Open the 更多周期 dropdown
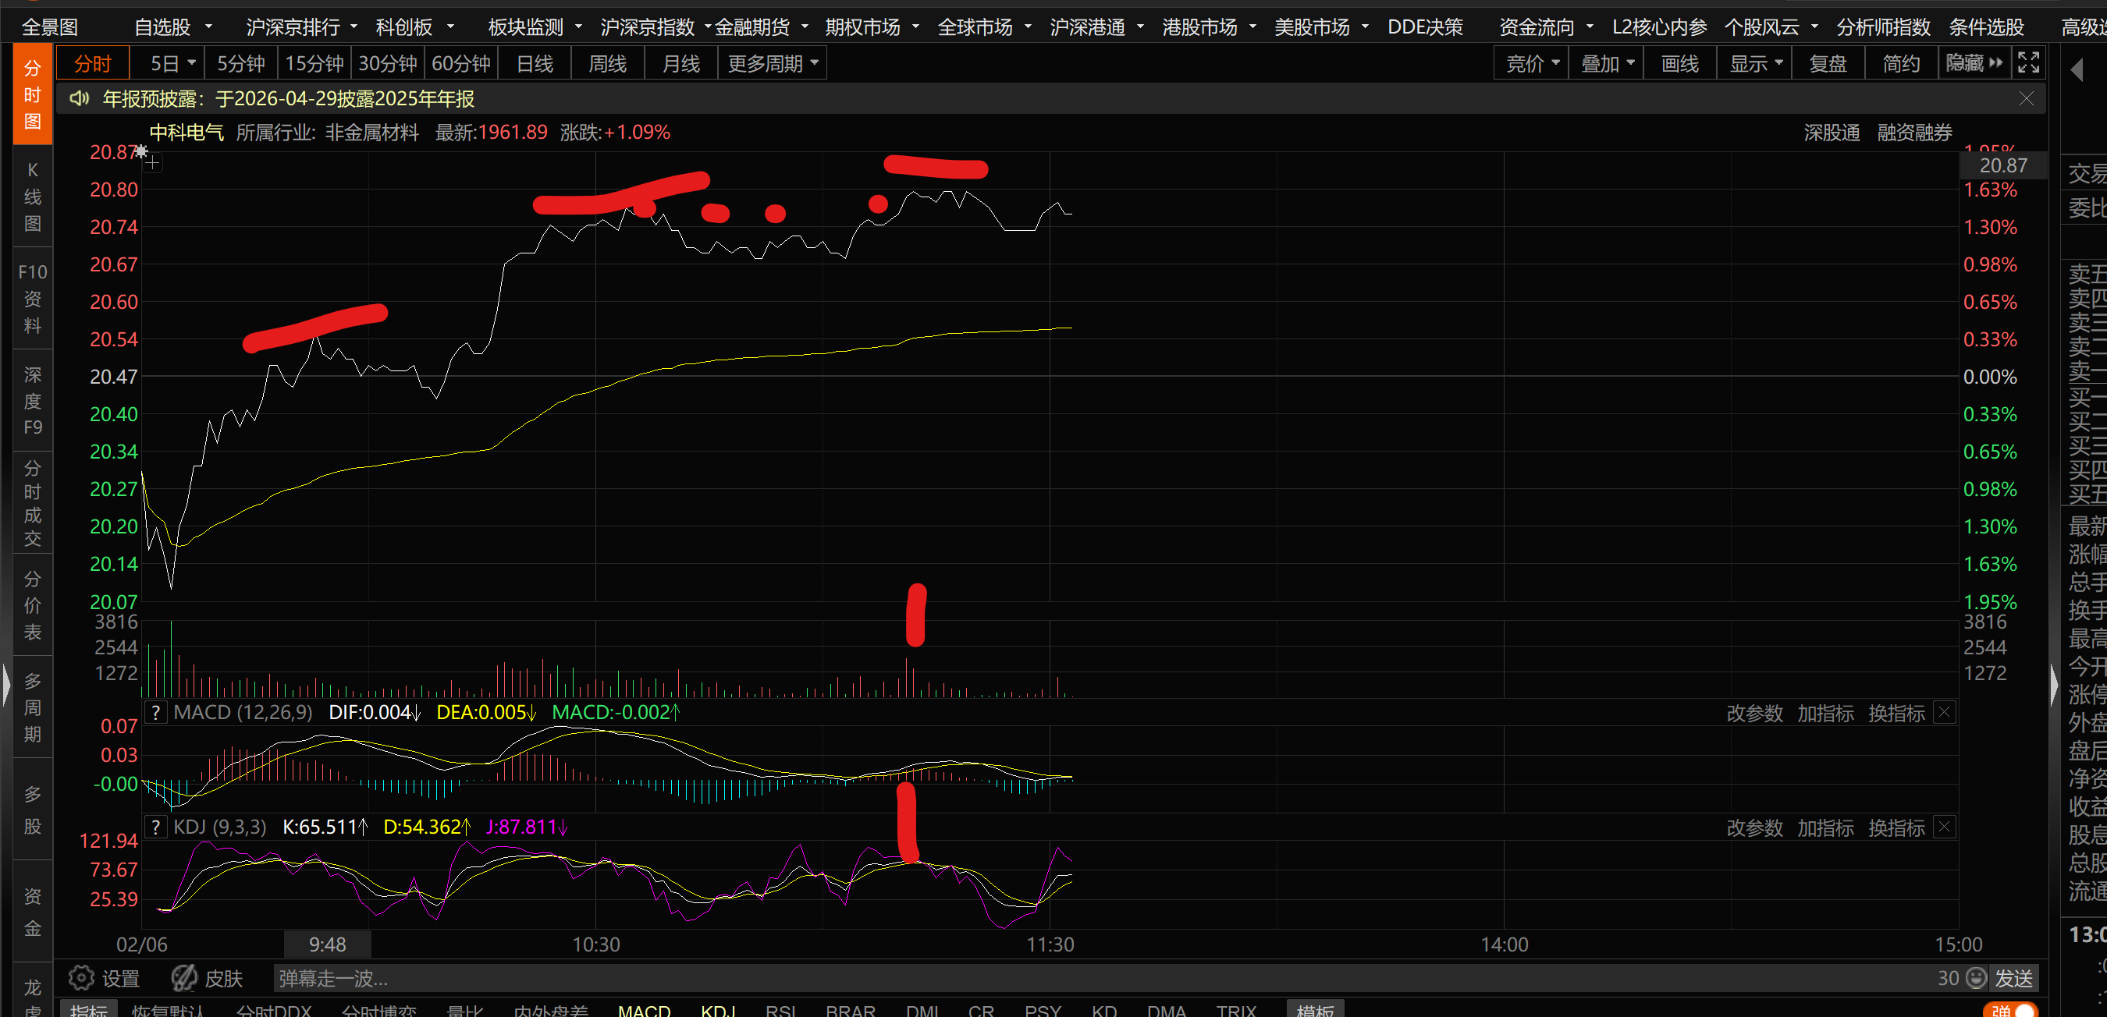 click(x=772, y=63)
